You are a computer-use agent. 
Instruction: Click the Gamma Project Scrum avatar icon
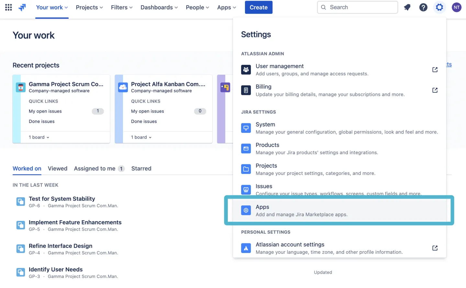[x=21, y=87]
